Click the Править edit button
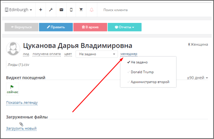The width and height of the screenshot is (214, 139). [56, 27]
